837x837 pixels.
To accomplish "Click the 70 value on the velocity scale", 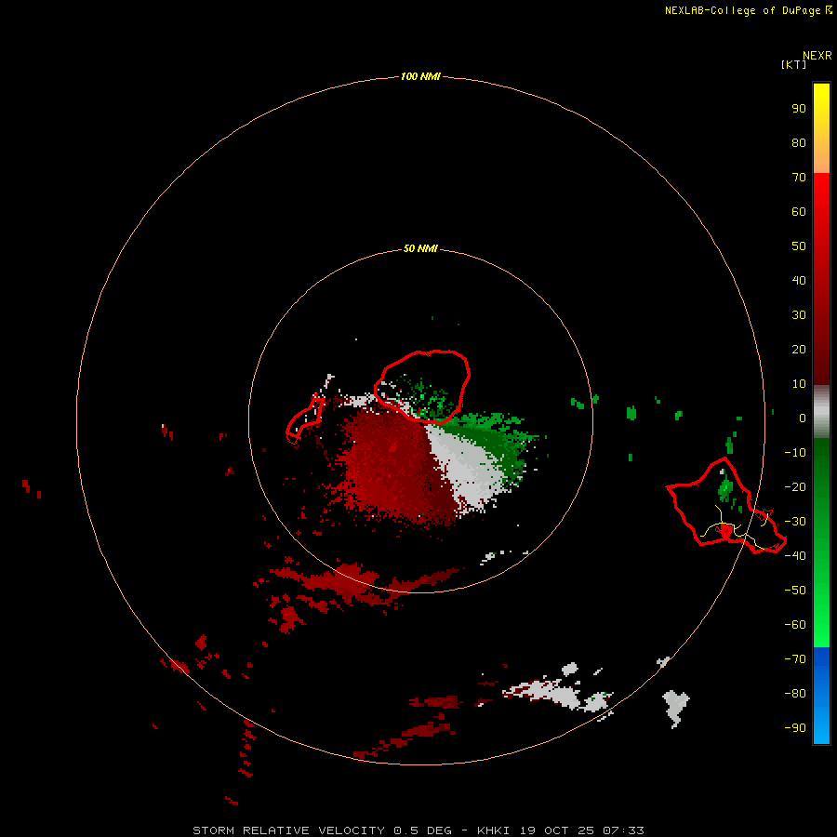I will click(x=799, y=178).
